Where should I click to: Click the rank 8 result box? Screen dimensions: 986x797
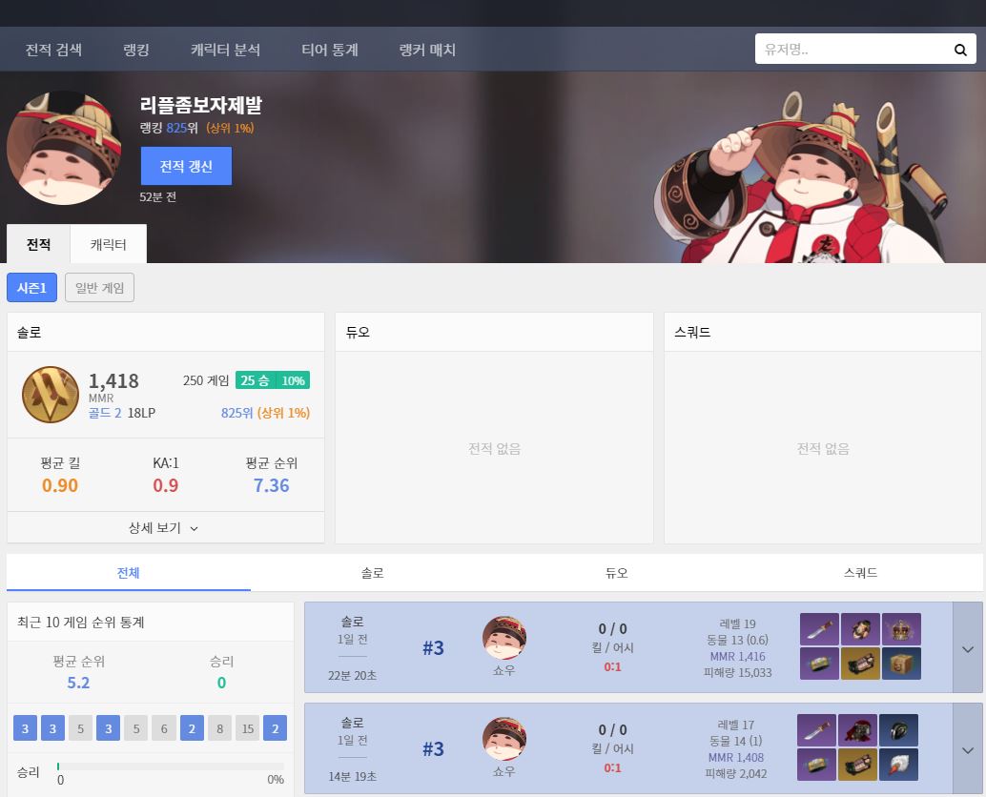[219, 728]
